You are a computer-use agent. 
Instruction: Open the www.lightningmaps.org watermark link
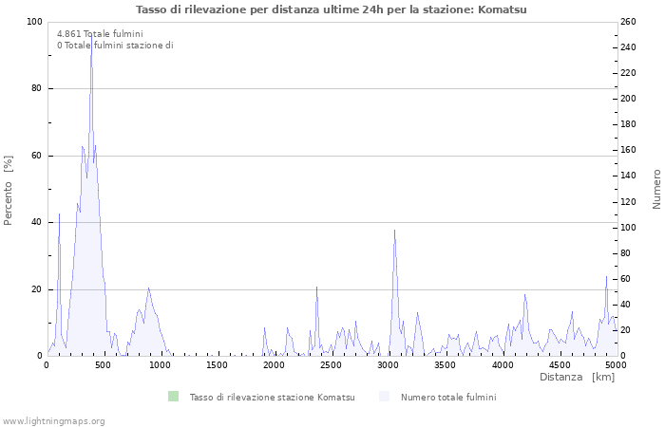point(53,420)
